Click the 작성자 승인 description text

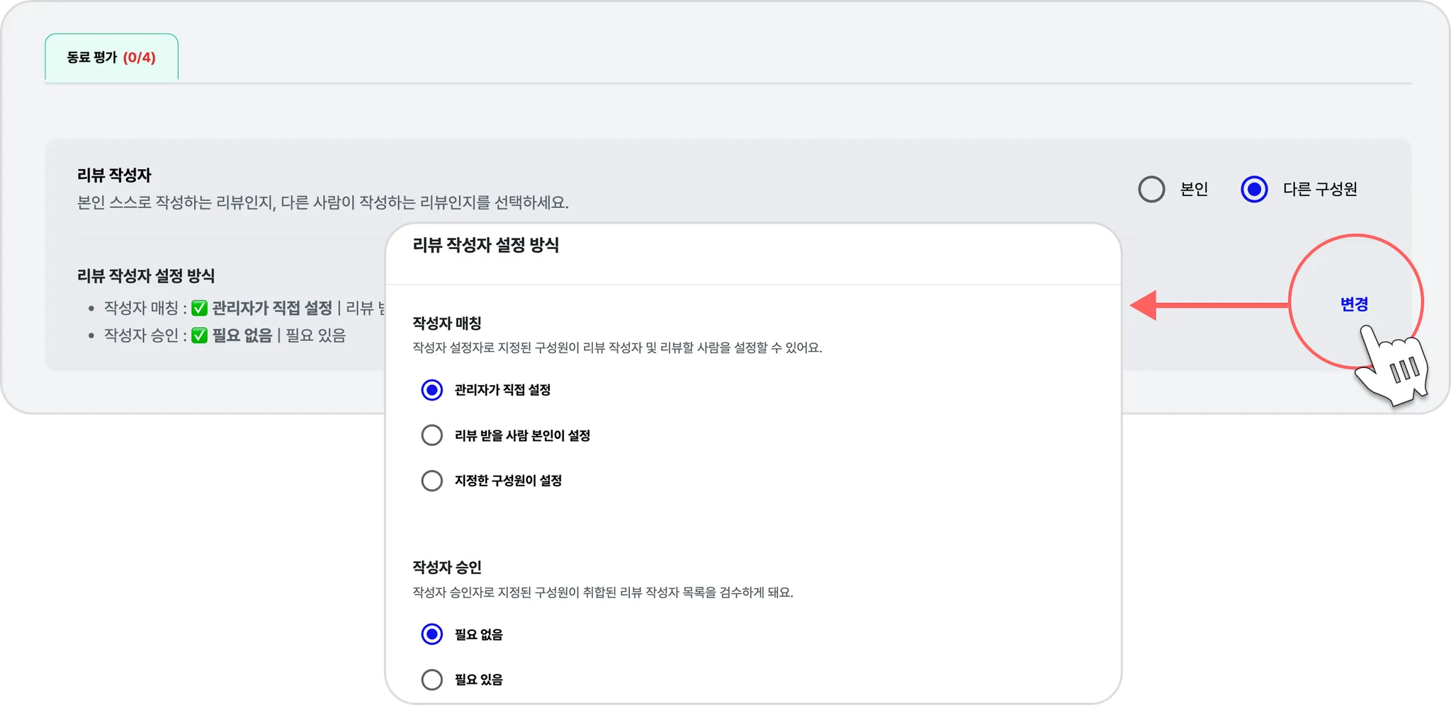point(603,592)
